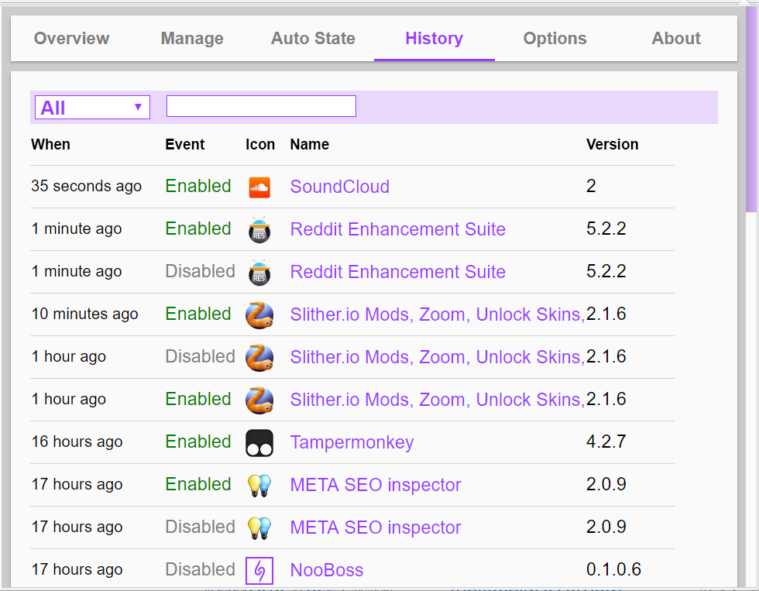Open the Tampermonkey extension link
This screenshot has width=759, height=591.
(x=352, y=442)
